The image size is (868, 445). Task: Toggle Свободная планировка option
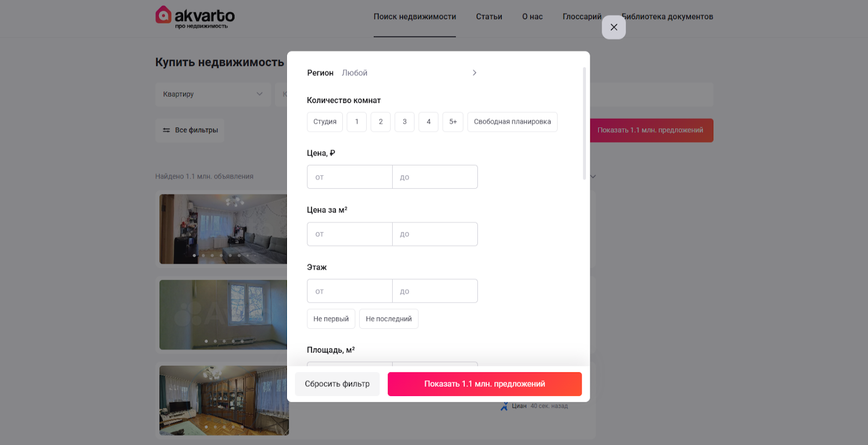(512, 122)
